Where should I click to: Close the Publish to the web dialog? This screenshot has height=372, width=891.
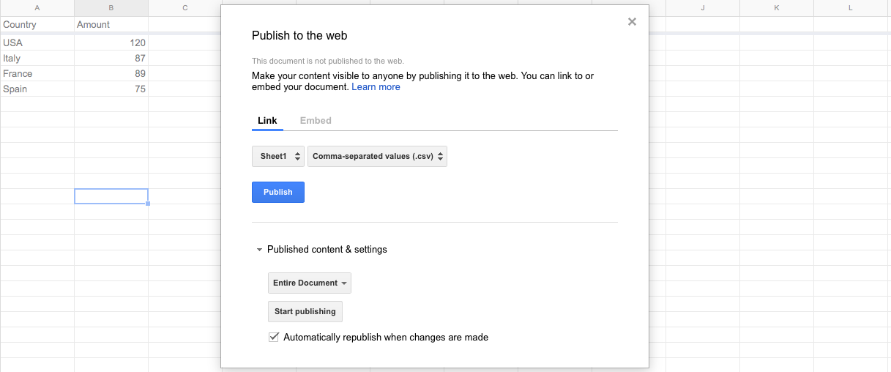632,22
